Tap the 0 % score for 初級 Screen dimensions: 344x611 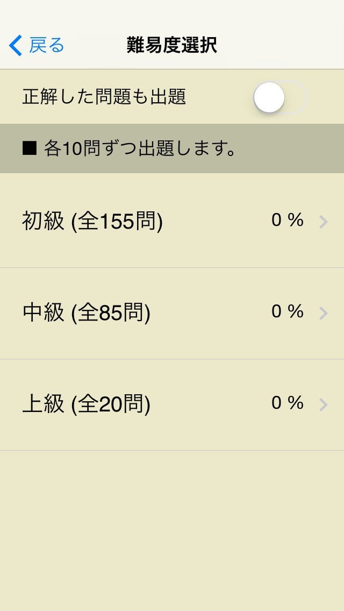(x=288, y=220)
